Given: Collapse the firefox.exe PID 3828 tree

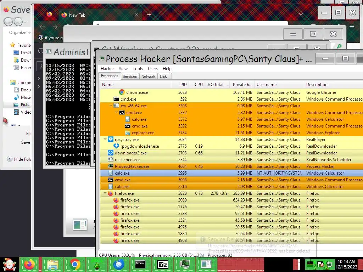Looking at the screenshot, I should tap(105, 193).
